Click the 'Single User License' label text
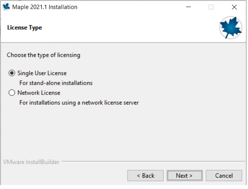 click(42, 73)
